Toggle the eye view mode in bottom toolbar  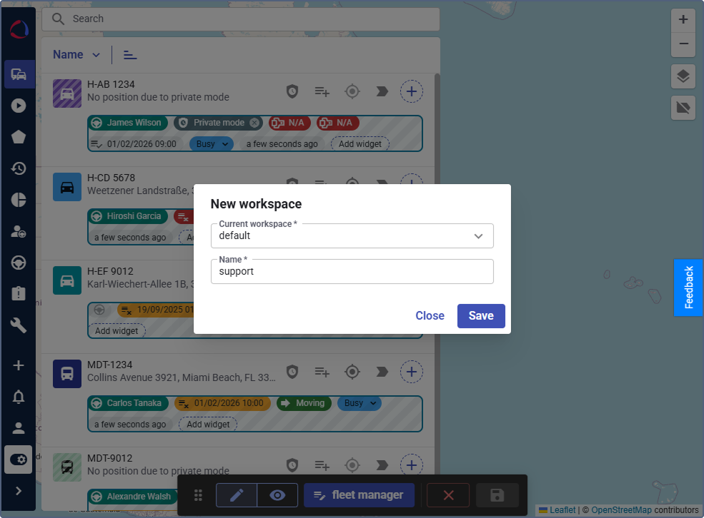277,495
